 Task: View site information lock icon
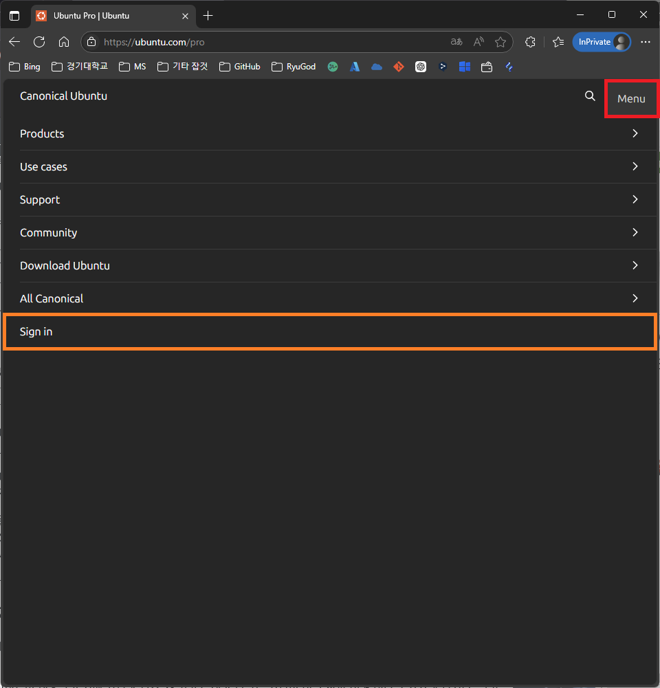point(91,42)
